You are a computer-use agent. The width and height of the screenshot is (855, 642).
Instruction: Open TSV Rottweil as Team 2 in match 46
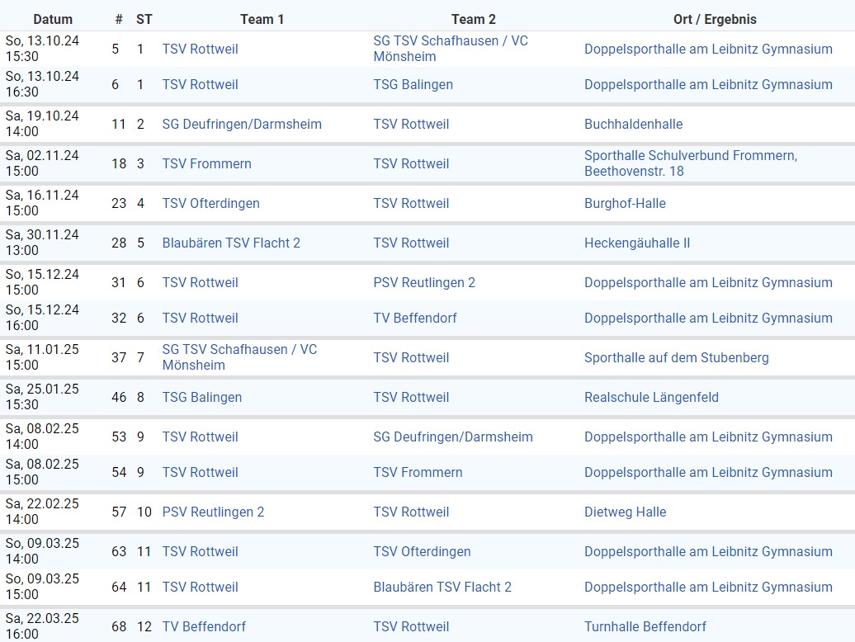coord(411,398)
